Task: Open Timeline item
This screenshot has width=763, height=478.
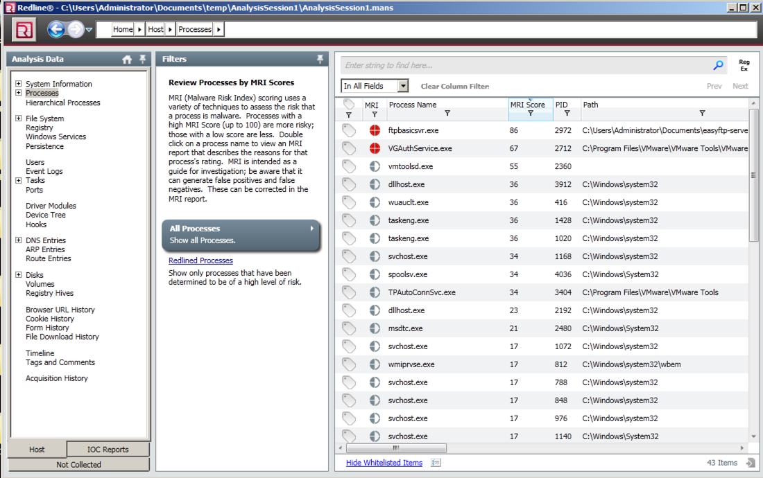Action: 40,353
